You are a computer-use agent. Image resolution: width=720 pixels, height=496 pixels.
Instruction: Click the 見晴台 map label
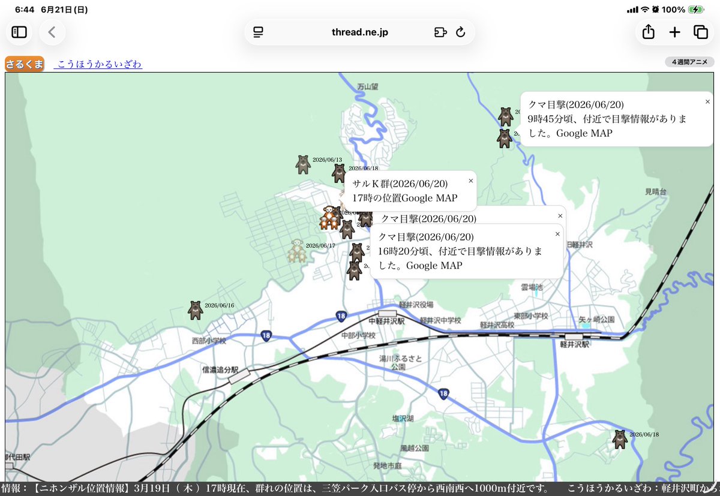[656, 191]
